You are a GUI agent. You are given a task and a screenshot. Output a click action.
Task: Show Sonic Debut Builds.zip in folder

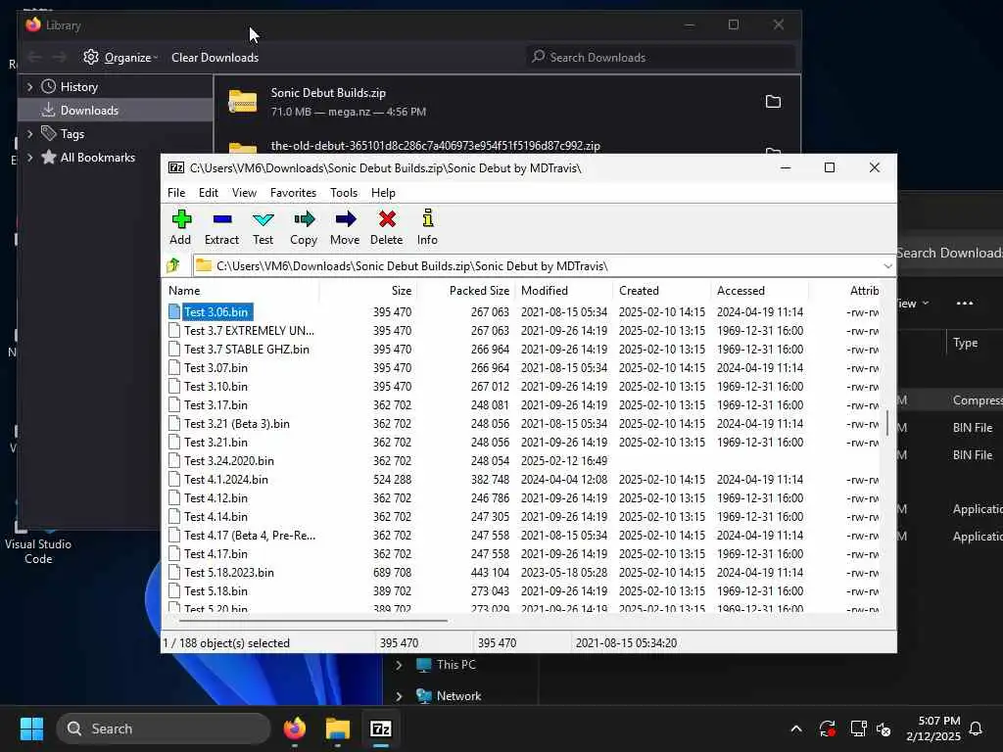(x=773, y=101)
